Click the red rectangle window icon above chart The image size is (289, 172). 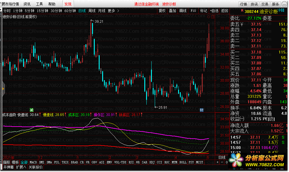(x=213, y=17)
